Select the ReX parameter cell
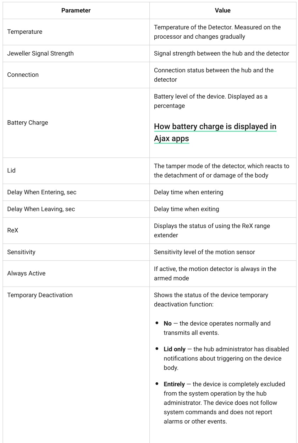Screen dimensions: 298x443 (x=76, y=231)
